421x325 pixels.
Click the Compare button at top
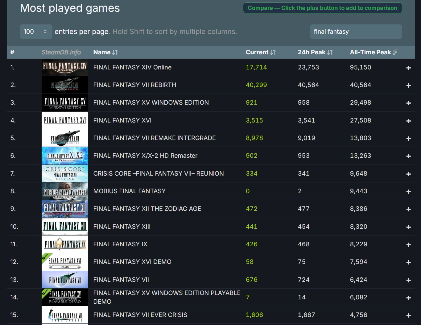[x=322, y=8]
